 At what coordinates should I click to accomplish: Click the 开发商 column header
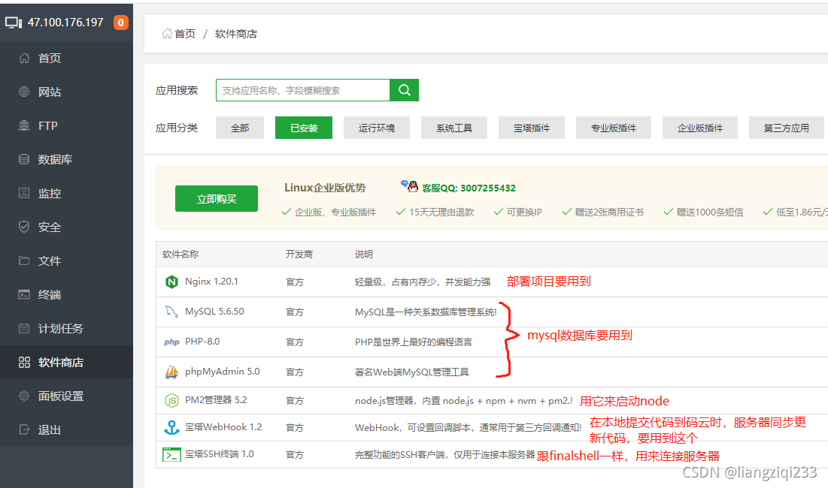pyautogui.click(x=299, y=254)
